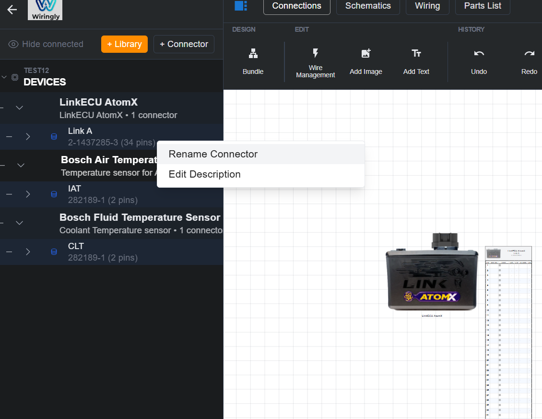Screen dimensions: 542x419
Task: Choose Rename Connector from context menu
Action: point(260,154)
